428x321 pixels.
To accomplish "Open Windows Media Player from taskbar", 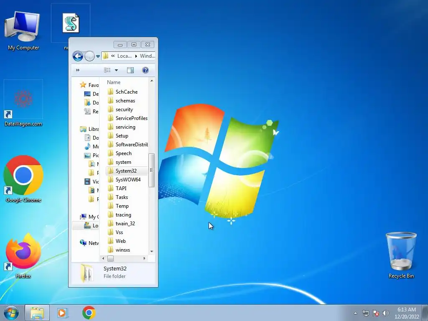I will coord(63,313).
